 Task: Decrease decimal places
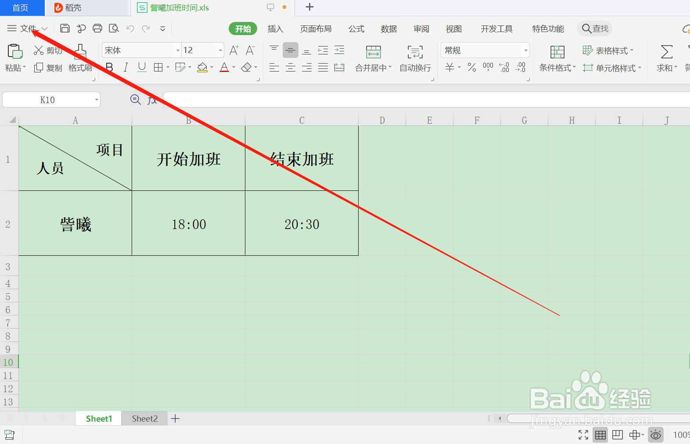[x=521, y=67]
